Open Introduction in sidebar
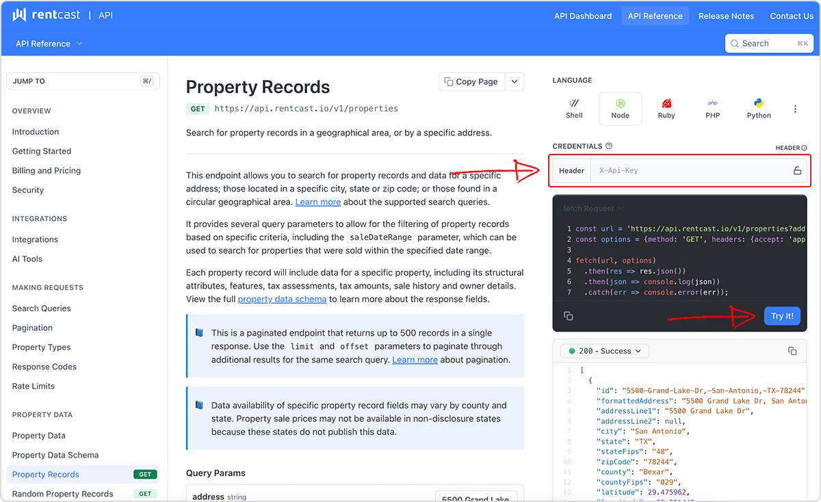821x502 pixels. [36, 131]
